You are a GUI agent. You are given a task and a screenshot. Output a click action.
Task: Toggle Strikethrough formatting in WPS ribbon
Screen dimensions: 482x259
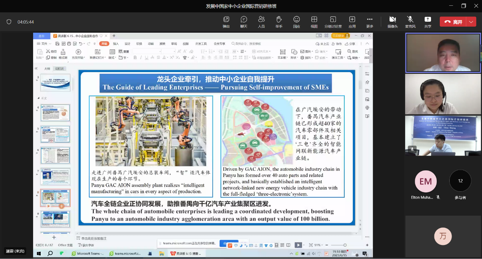(x=153, y=57)
